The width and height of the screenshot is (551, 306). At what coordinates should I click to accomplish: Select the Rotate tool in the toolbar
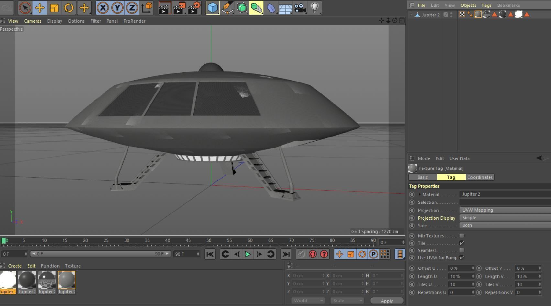pos(69,8)
